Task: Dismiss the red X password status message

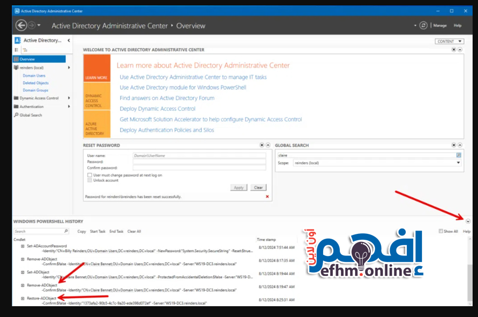Action: (x=267, y=197)
